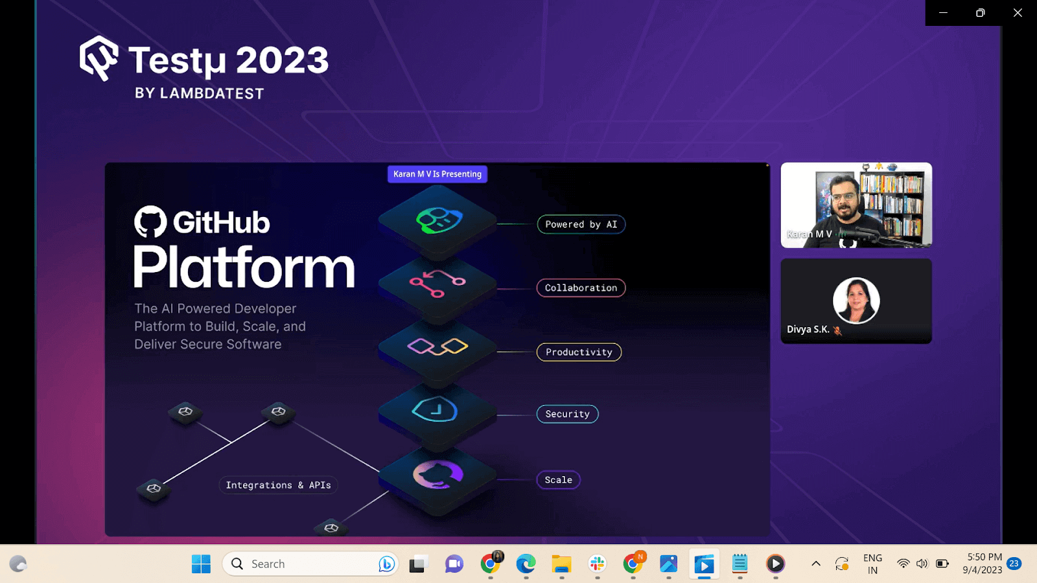This screenshot has height=583, width=1037.
Task: Select the Divya S.K. participant tile
Action: pos(856,301)
